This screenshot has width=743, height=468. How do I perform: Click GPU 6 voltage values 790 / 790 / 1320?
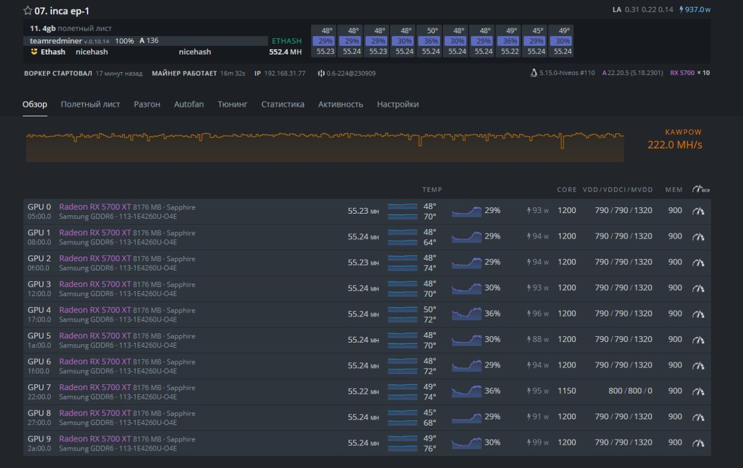(x=624, y=365)
